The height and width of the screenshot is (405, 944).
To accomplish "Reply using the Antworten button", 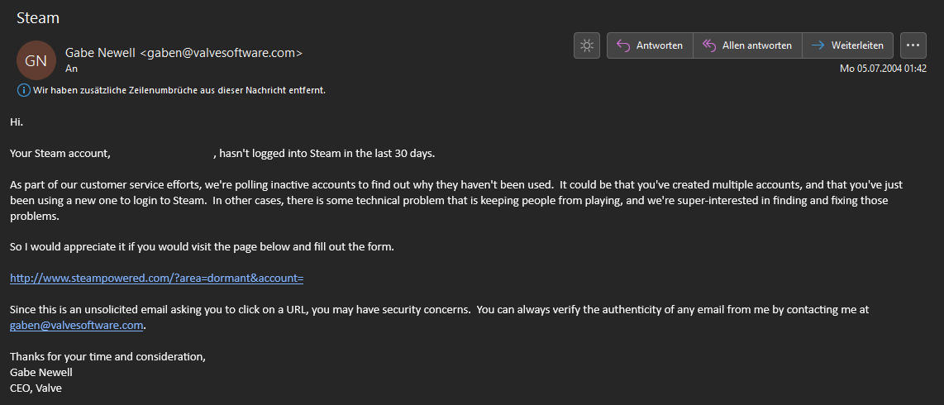I will tap(650, 45).
